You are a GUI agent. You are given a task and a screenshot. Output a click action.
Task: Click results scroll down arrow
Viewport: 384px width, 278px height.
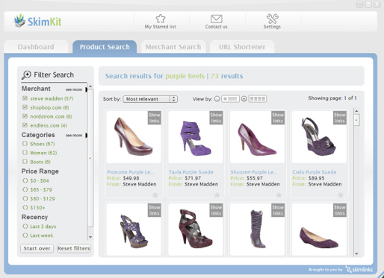point(356,253)
